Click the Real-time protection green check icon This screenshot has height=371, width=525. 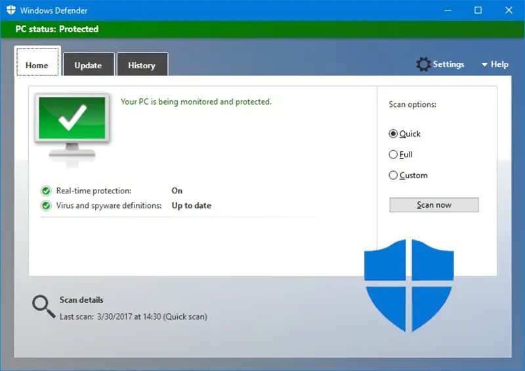pyautogui.click(x=46, y=191)
